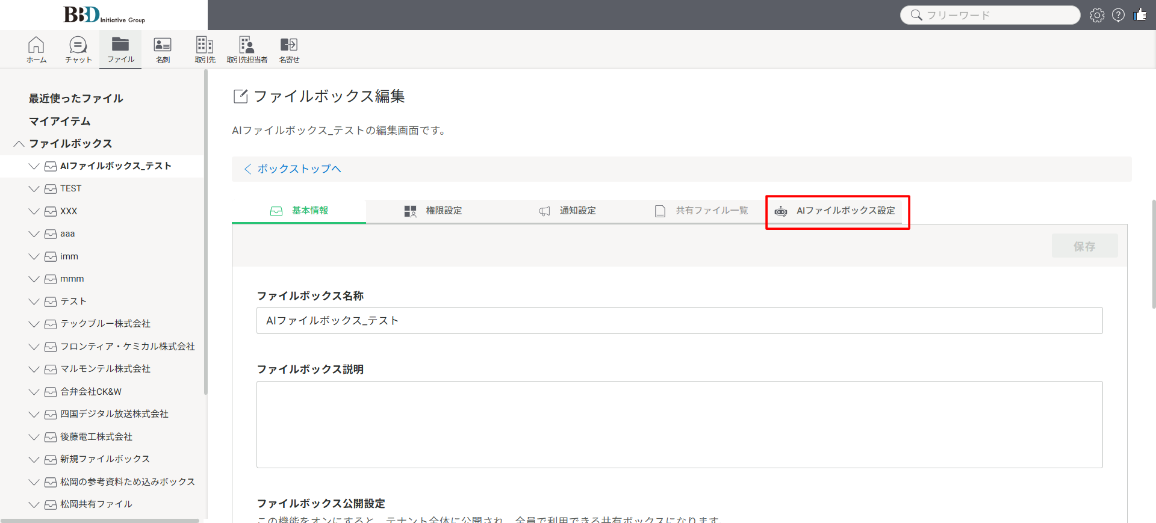Expand the TEST file box chevron
The image size is (1156, 523).
(34, 189)
